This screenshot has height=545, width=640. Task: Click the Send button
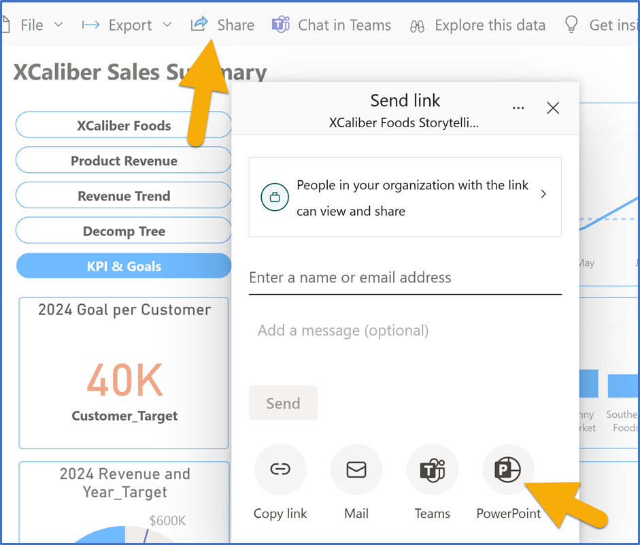pyautogui.click(x=283, y=403)
